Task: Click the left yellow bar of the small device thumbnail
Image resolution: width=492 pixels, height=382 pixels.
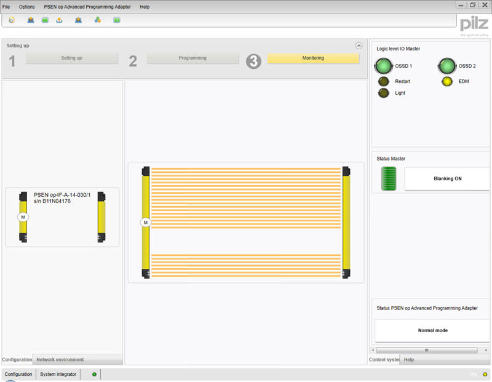Action: (23, 217)
